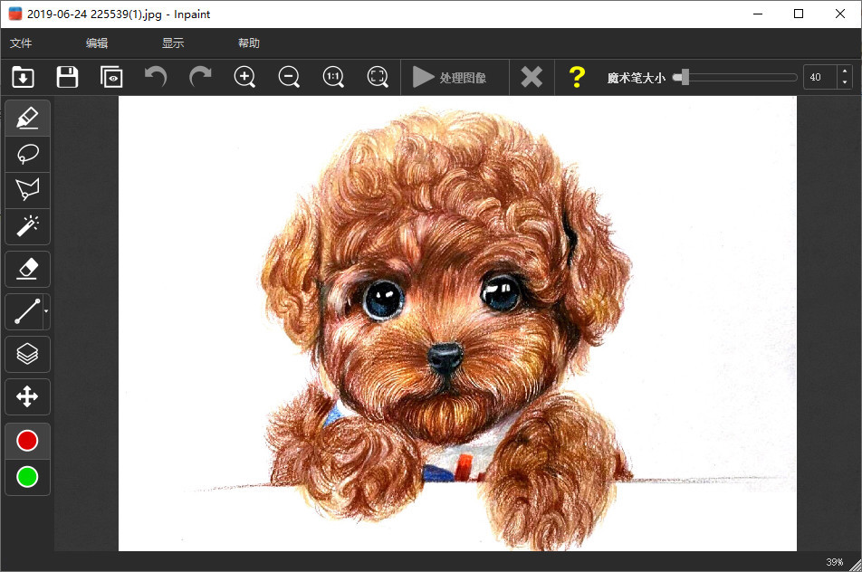Open the 编辑 menu
Viewport: 862px width, 572px height.
[x=97, y=43]
